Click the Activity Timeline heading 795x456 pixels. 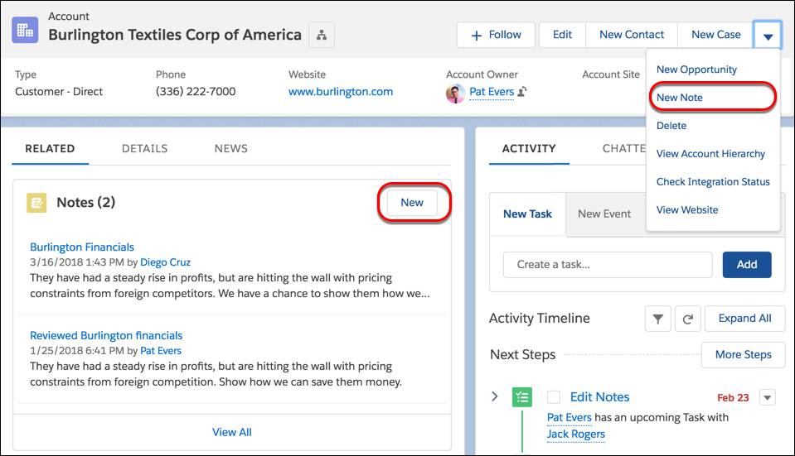point(540,319)
